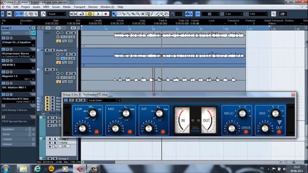Toggle power for RCompressor Stereo insert
The width and height of the screenshot is (308, 173).
(3, 49)
